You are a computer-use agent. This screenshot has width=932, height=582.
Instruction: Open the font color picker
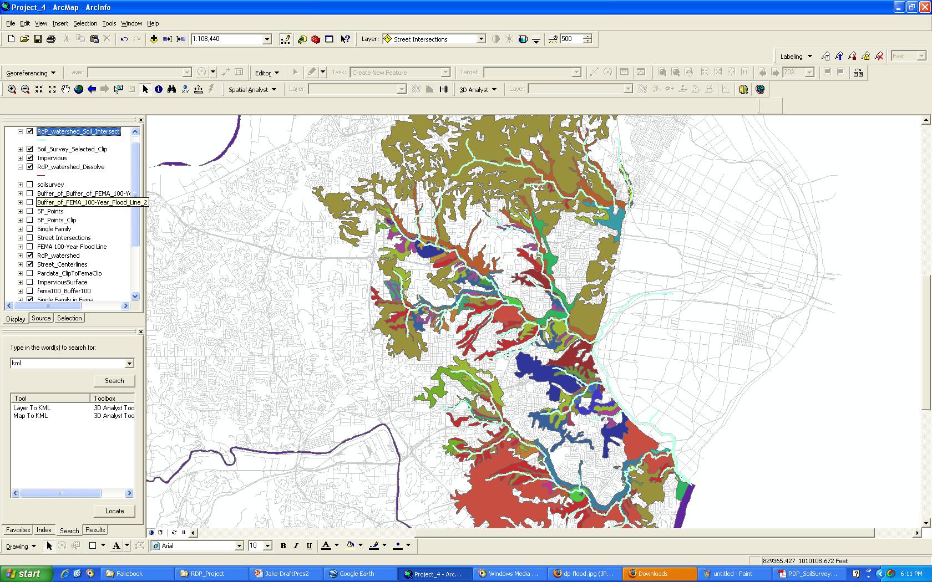click(336, 545)
